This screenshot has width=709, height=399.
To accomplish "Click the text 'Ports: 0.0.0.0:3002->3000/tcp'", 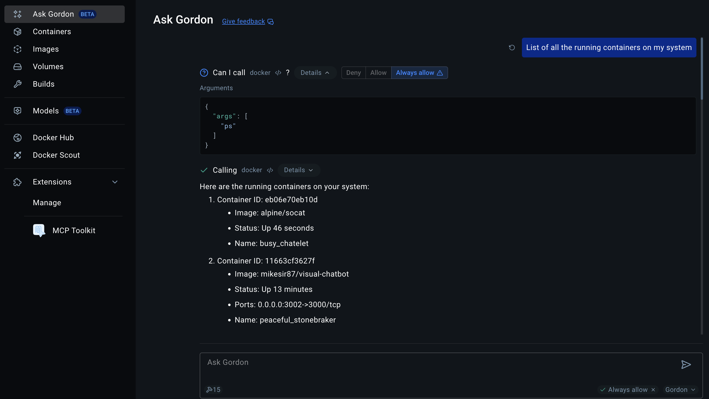I will point(287,305).
